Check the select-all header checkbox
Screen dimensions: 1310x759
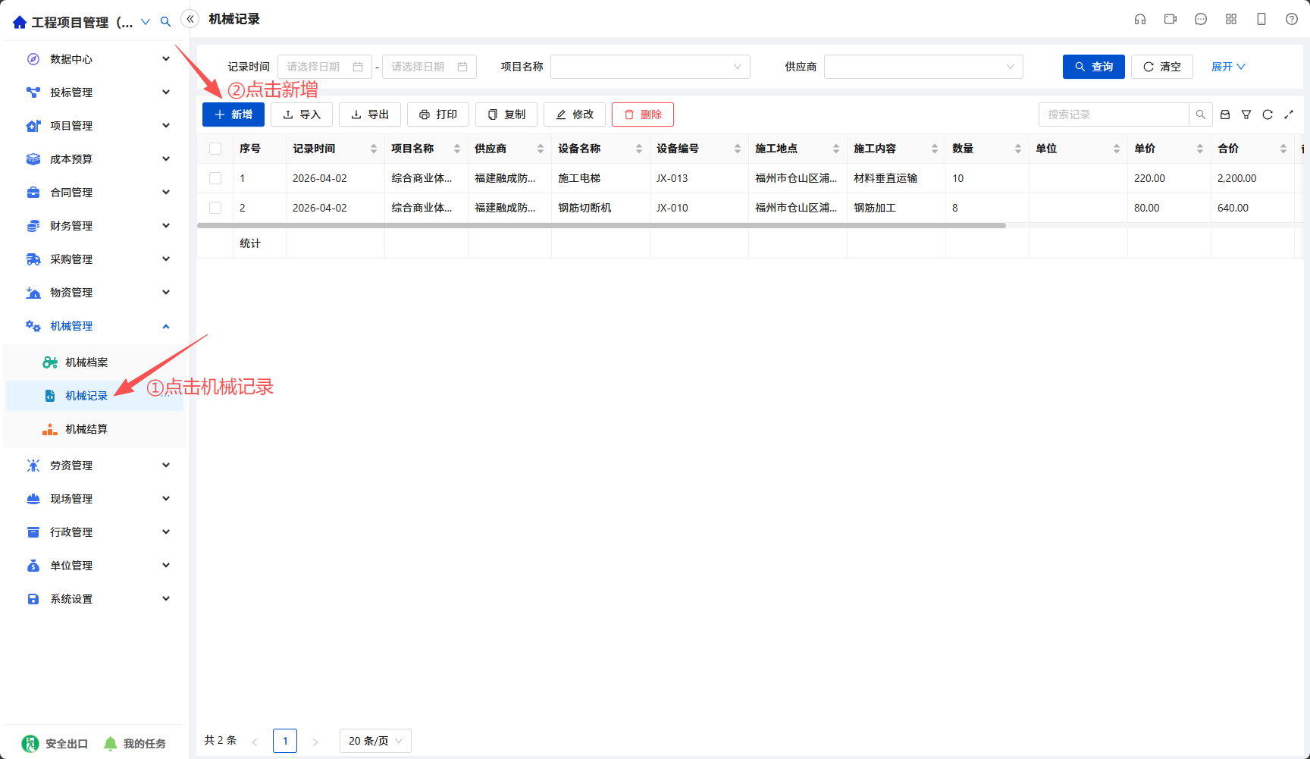tap(215, 149)
